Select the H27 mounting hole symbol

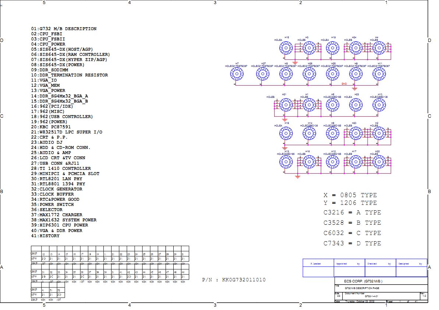pyautogui.click(x=262, y=75)
